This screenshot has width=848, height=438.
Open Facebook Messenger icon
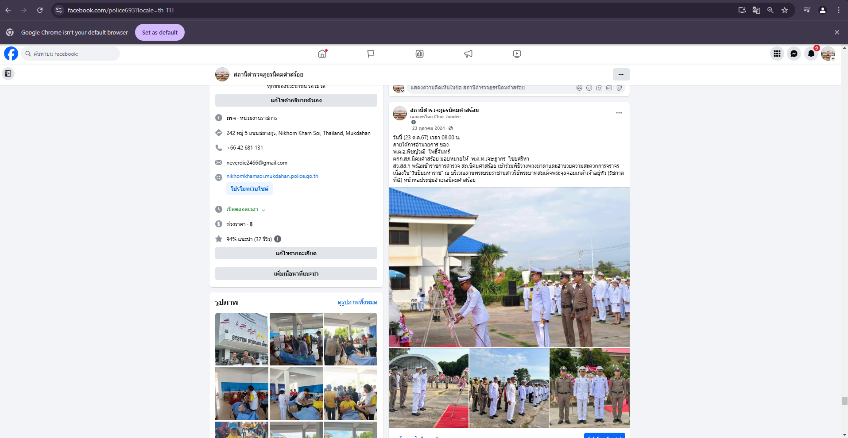click(794, 54)
